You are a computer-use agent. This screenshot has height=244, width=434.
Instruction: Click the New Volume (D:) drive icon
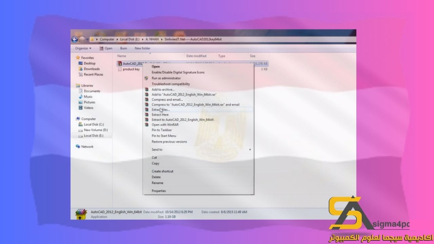(x=81, y=130)
